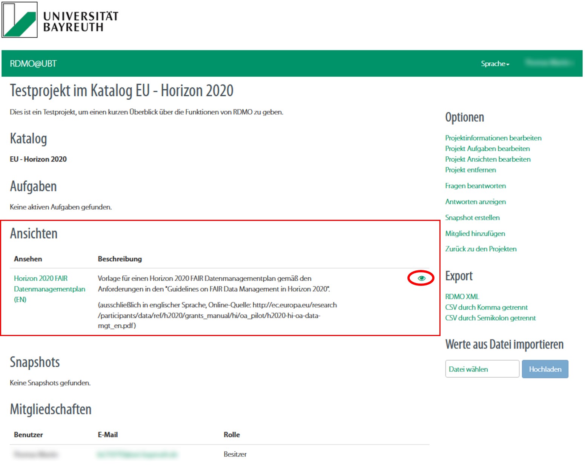Click the catalog name EU - Horizon 2020
The width and height of the screenshot is (585, 472).
(x=38, y=159)
